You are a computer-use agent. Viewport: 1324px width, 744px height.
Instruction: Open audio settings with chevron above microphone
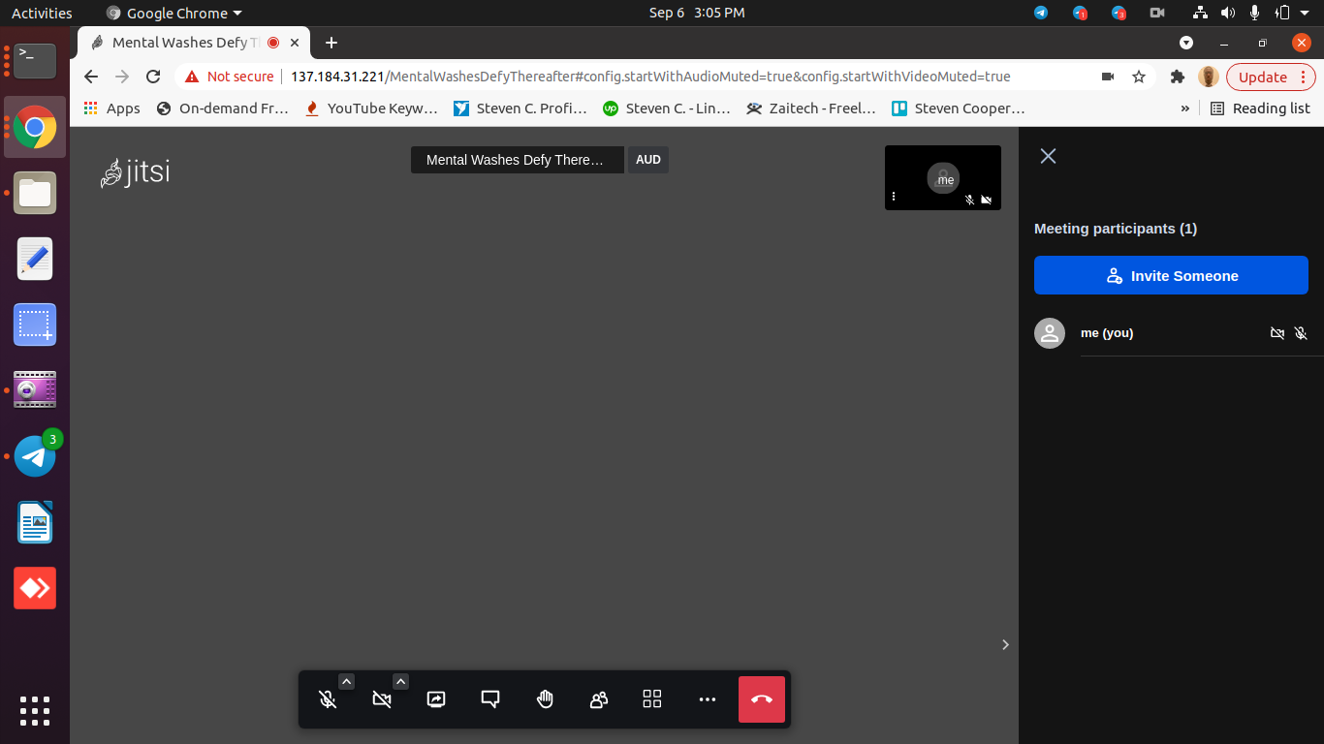click(x=346, y=681)
